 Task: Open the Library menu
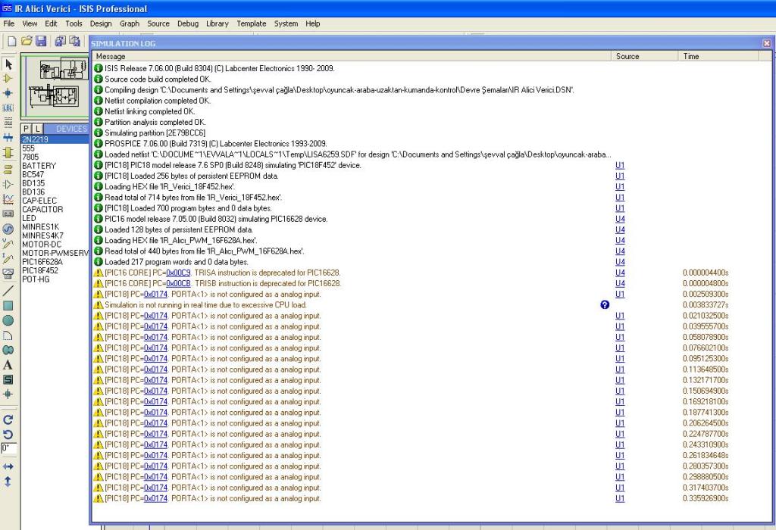tap(217, 23)
